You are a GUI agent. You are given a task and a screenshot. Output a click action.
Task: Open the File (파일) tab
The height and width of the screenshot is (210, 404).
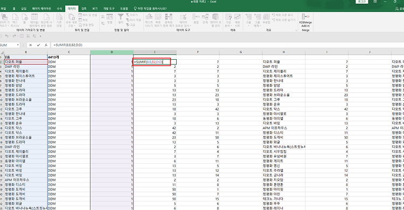3,9
